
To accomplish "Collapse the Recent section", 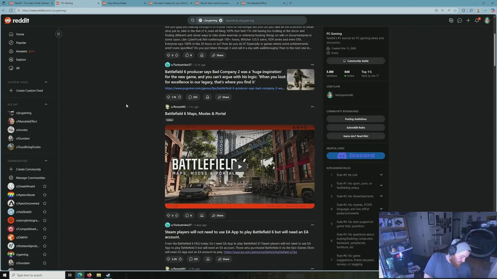I will click(x=46, y=104).
